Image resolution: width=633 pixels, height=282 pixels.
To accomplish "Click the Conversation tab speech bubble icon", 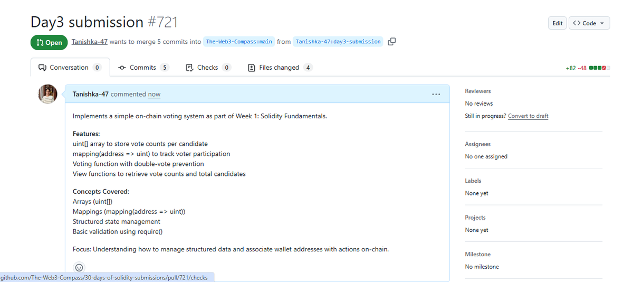I will pyautogui.click(x=42, y=68).
